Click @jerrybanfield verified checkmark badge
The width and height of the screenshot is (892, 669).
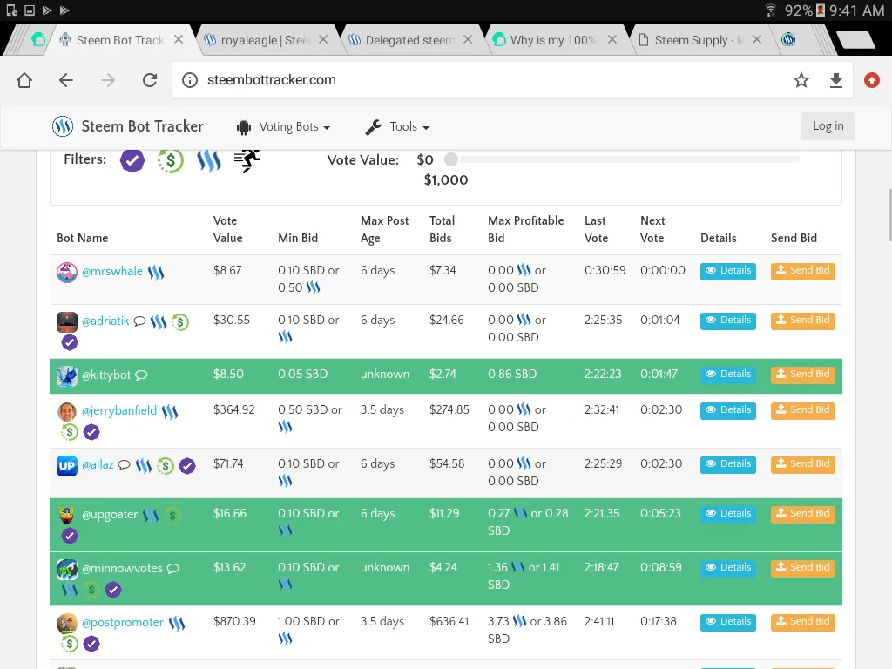91,433
